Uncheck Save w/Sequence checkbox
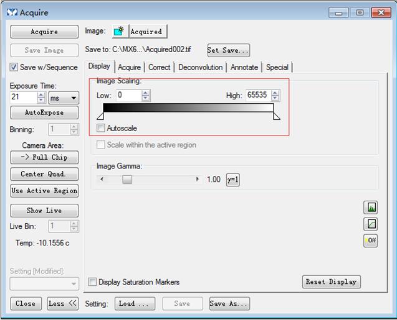Screen dimensions: 397x320 pos(14,67)
